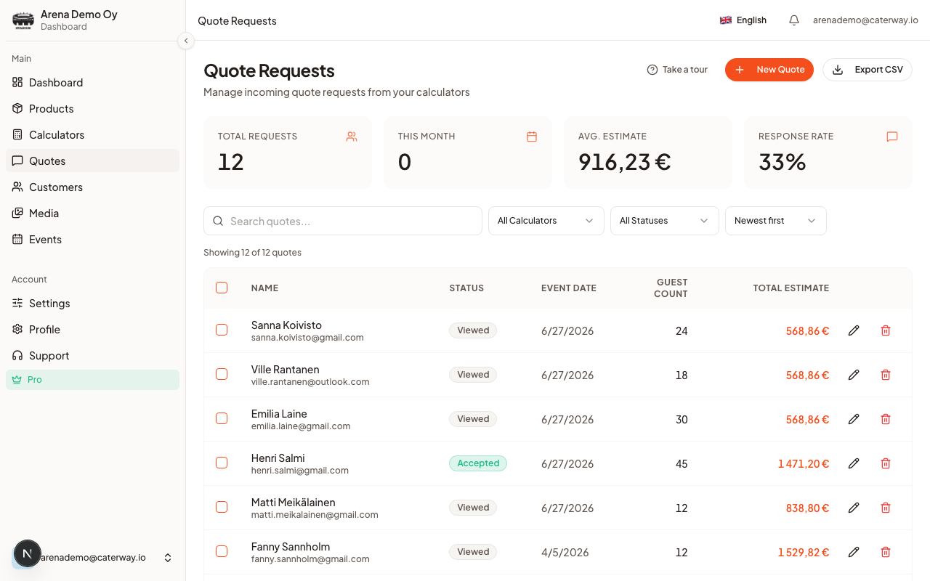Export quotes with Export CSV button

(868, 70)
